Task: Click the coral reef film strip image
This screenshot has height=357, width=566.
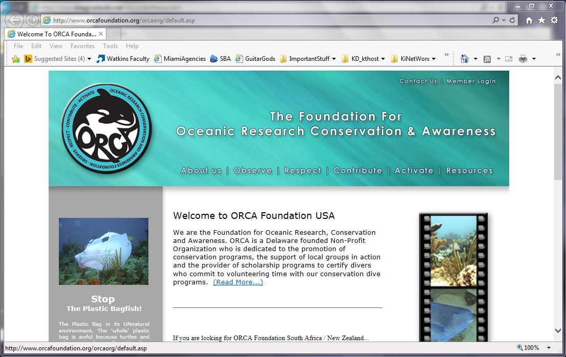Action: 454,251
